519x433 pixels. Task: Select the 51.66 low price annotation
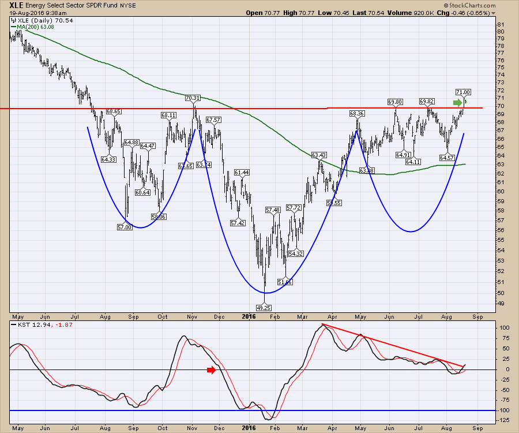[x=285, y=282]
